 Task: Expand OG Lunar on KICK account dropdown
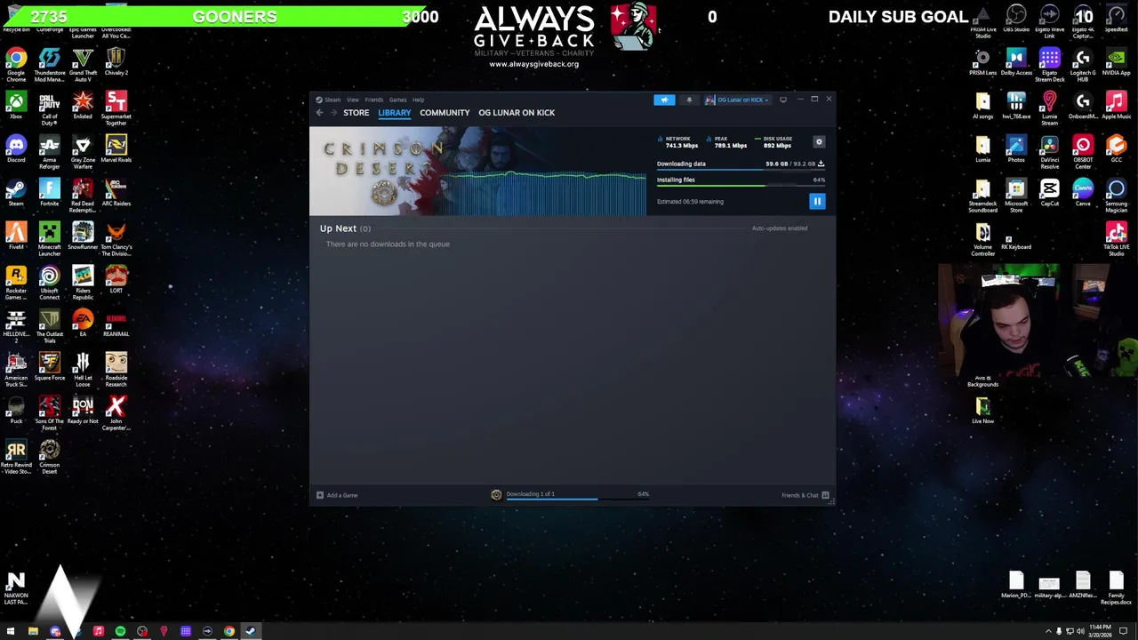coord(737,100)
